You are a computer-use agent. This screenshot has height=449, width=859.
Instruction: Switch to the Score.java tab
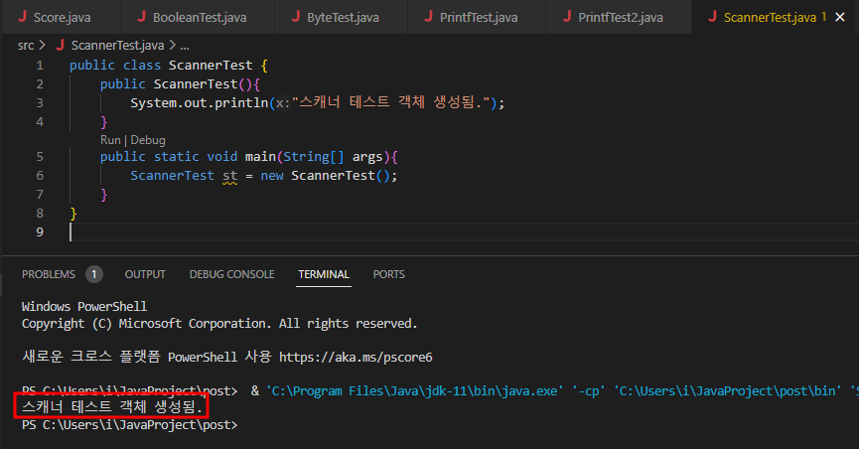(x=61, y=17)
